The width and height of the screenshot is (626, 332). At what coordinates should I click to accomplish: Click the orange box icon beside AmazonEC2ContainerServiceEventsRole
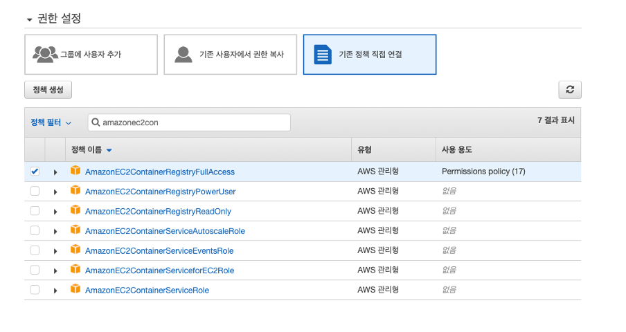pos(75,250)
